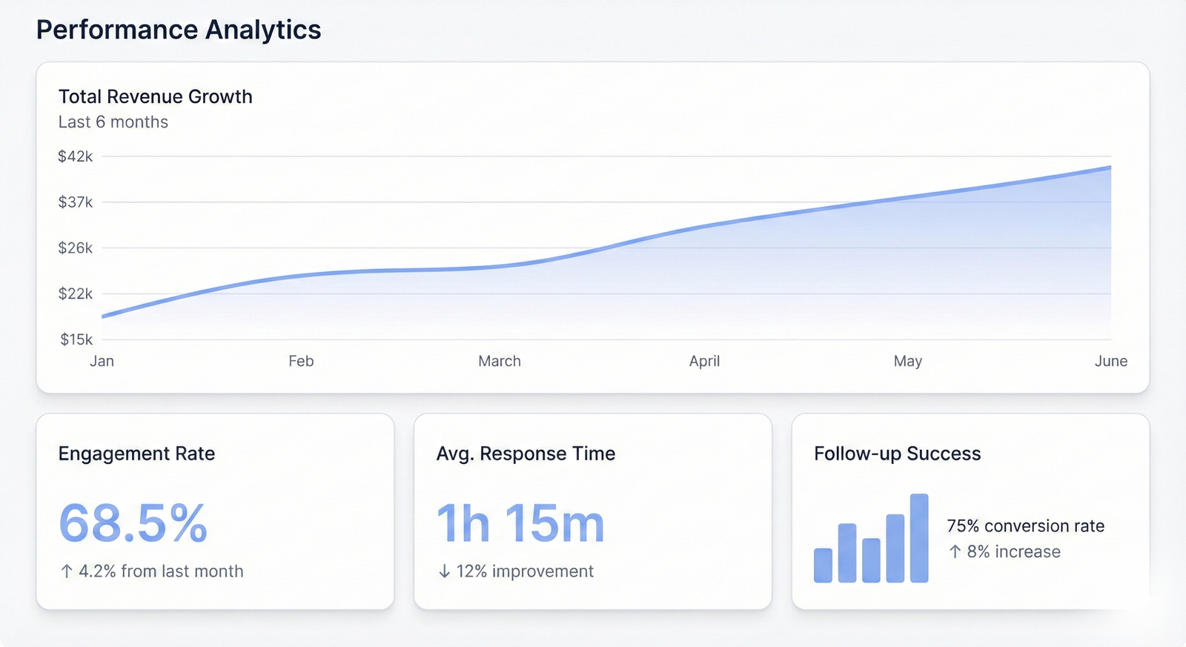Click the 1h 15m response time value
Viewport: 1186px width, 647px height.
(x=520, y=523)
